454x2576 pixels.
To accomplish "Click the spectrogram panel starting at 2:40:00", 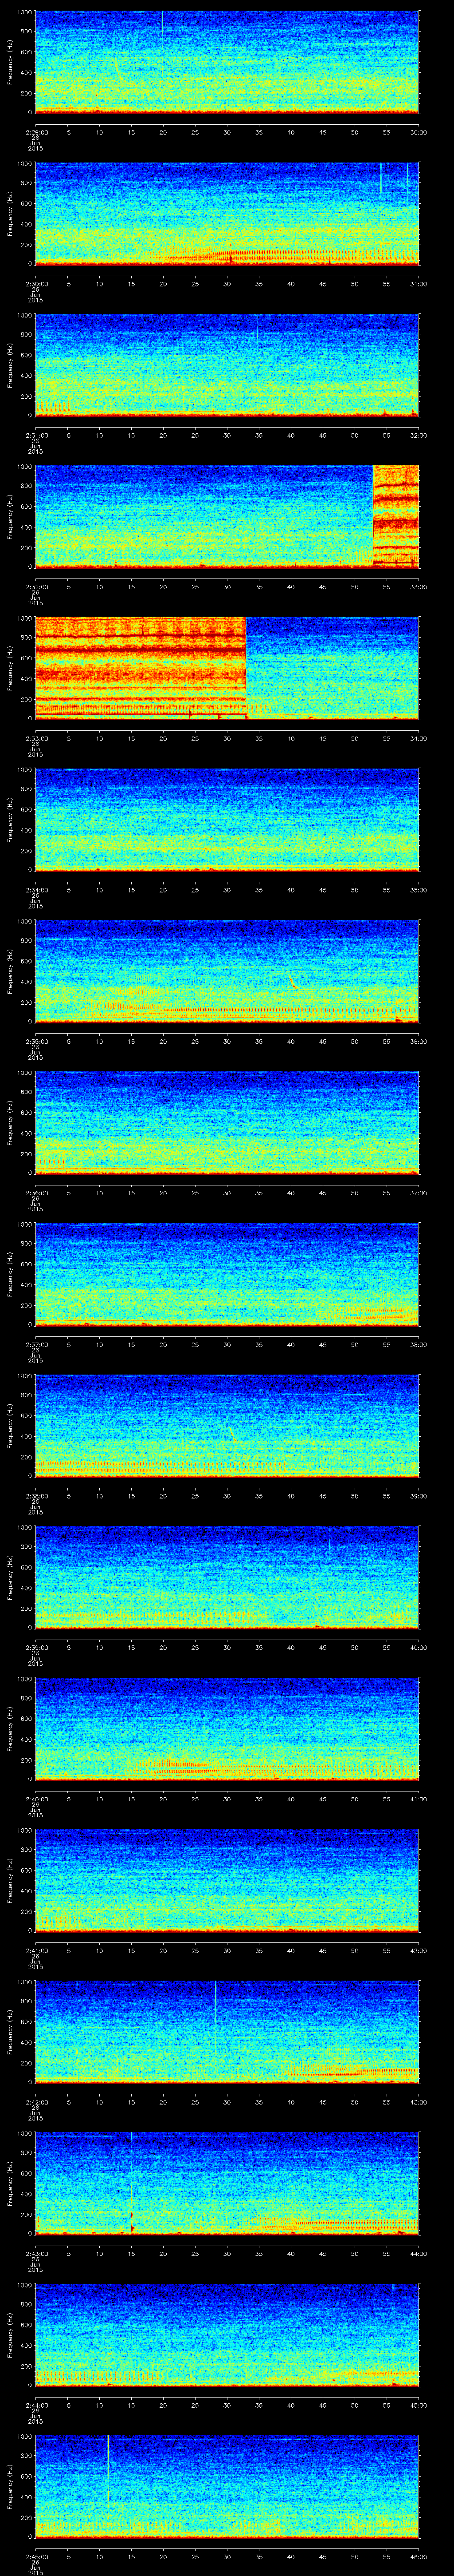I will coord(227,1728).
